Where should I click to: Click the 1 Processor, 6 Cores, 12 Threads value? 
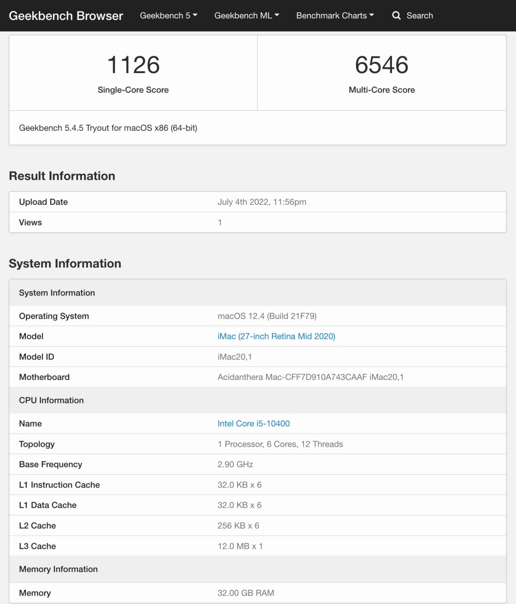[x=280, y=444]
